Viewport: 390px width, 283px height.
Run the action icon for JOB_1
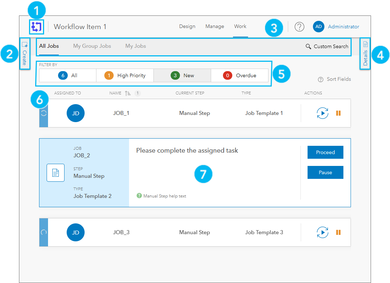[x=322, y=113]
